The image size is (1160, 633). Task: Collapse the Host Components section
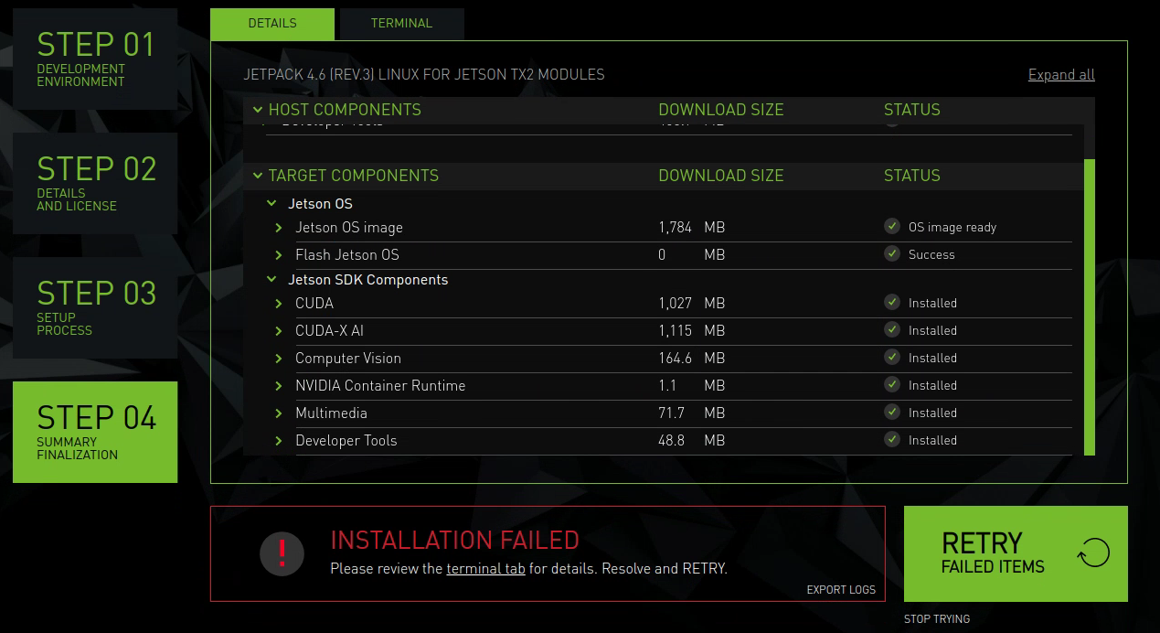pyautogui.click(x=258, y=110)
